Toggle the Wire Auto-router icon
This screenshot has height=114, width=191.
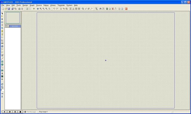(96, 9)
